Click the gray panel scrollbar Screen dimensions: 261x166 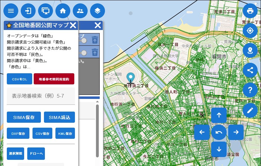[97, 130]
